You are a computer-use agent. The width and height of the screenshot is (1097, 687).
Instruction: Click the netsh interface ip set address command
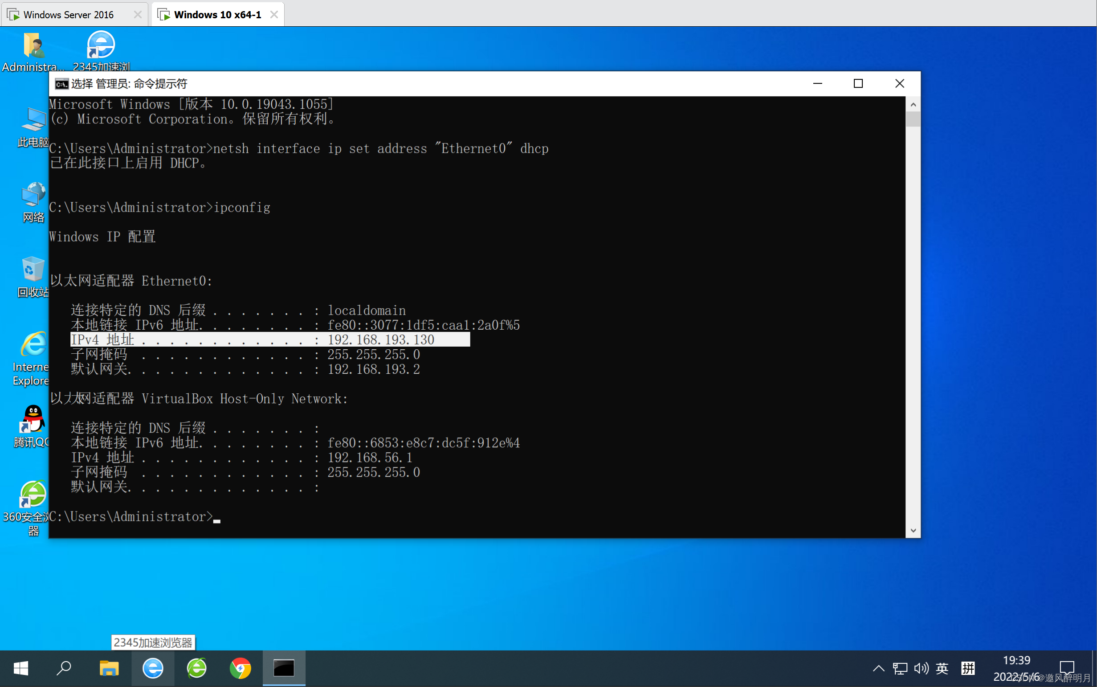pos(381,148)
